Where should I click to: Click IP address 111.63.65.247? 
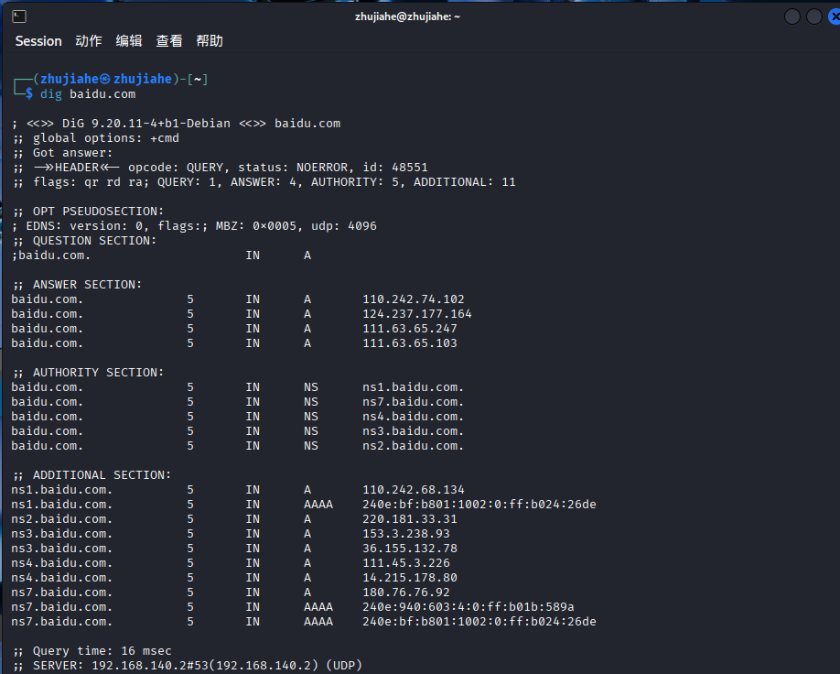click(410, 329)
